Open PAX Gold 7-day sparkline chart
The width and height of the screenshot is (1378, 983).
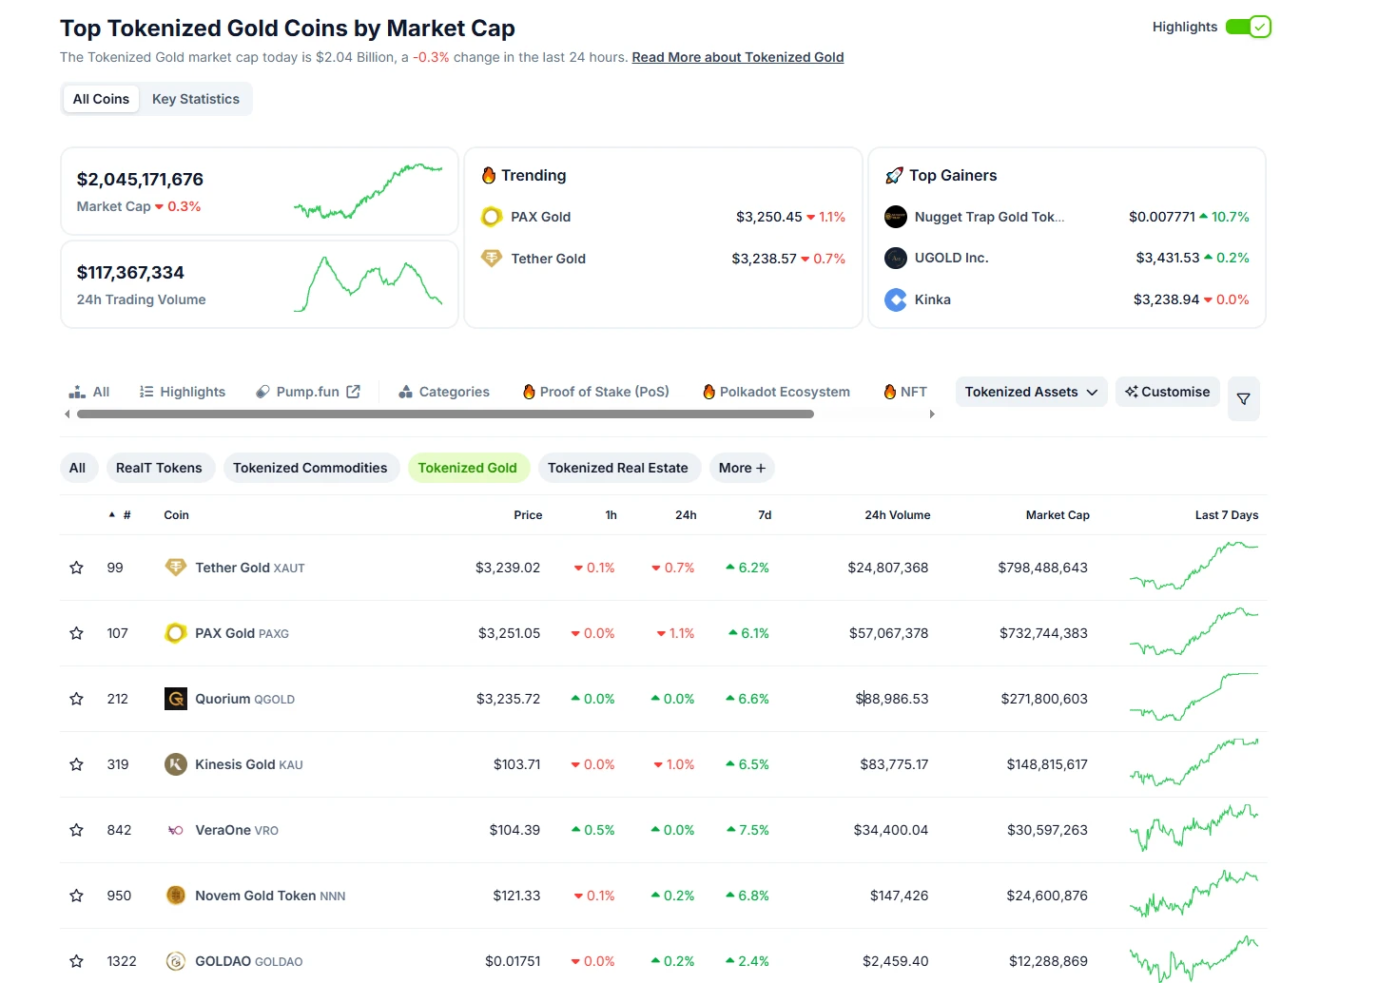(1194, 633)
